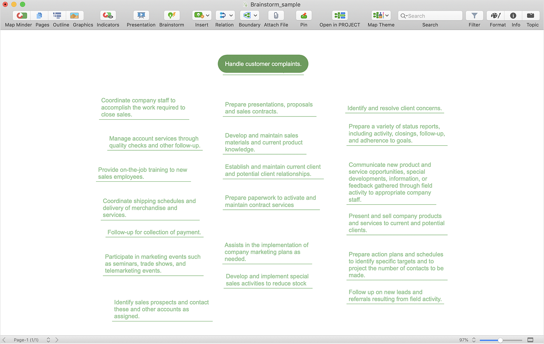
Task: Go to next page using the status bar arrow
Action: tap(57, 340)
